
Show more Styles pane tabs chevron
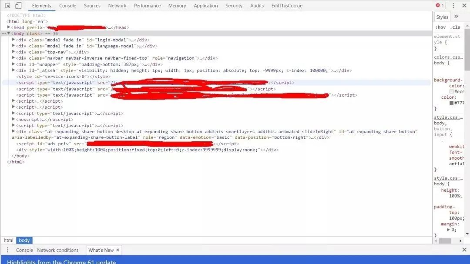click(456, 17)
